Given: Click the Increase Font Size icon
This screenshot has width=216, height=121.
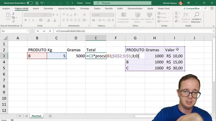Looking at the screenshot, I should 54,15.
